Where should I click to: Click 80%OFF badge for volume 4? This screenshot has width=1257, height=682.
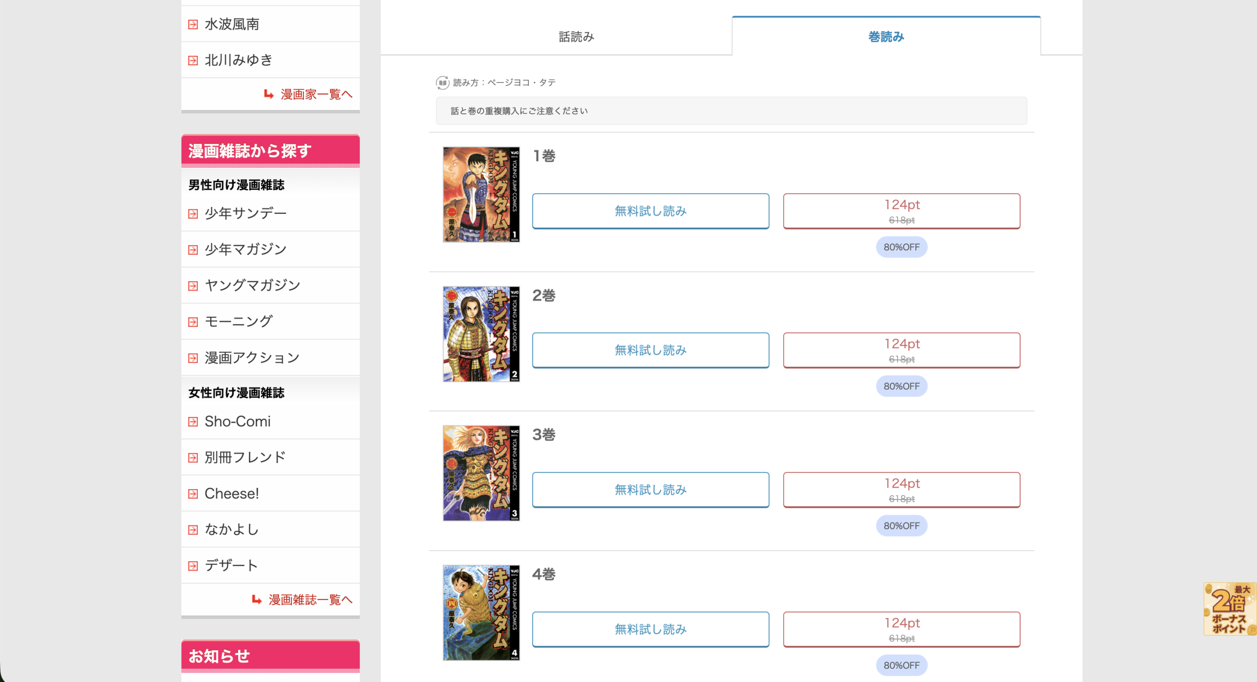pos(902,665)
